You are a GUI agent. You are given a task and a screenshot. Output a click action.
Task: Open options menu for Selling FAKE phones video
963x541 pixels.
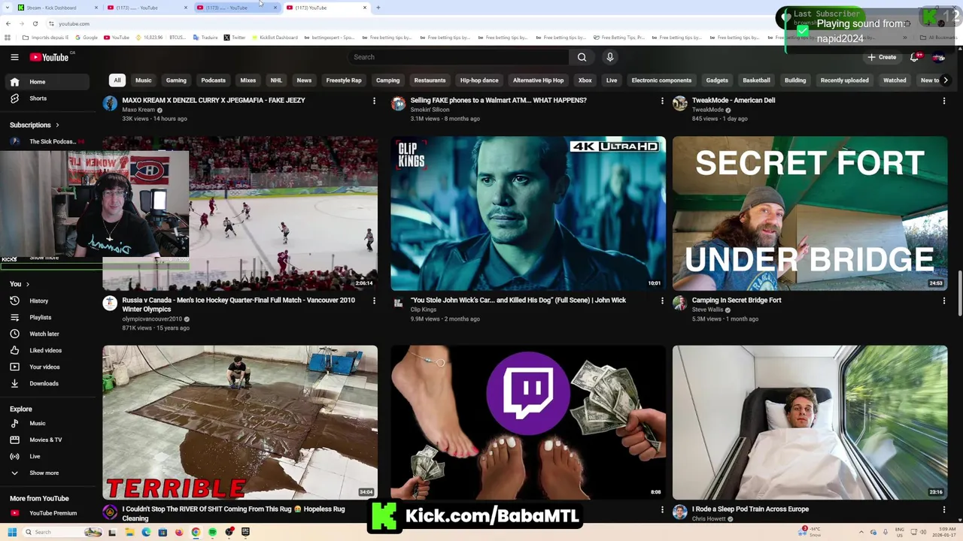click(x=662, y=101)
